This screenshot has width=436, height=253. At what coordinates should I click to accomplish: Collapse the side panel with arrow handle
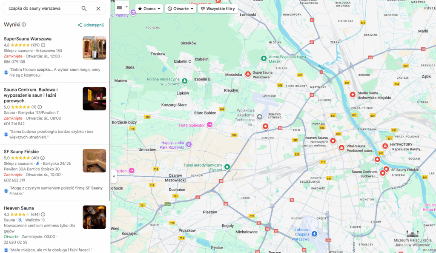114,176
